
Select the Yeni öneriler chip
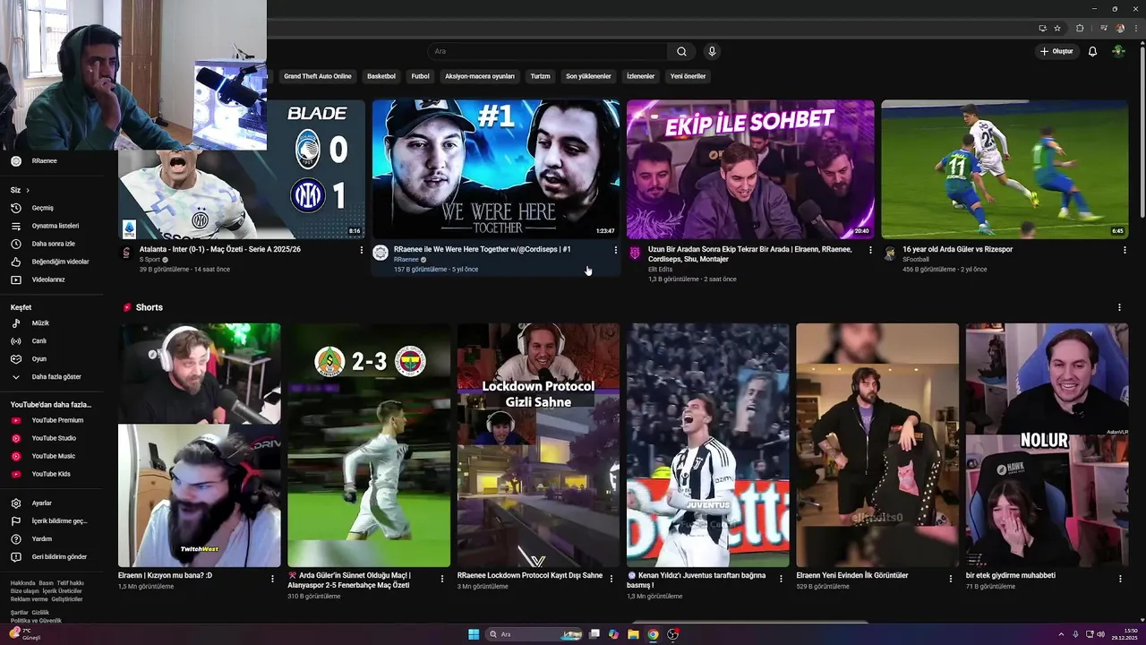[x=688, y=76]
